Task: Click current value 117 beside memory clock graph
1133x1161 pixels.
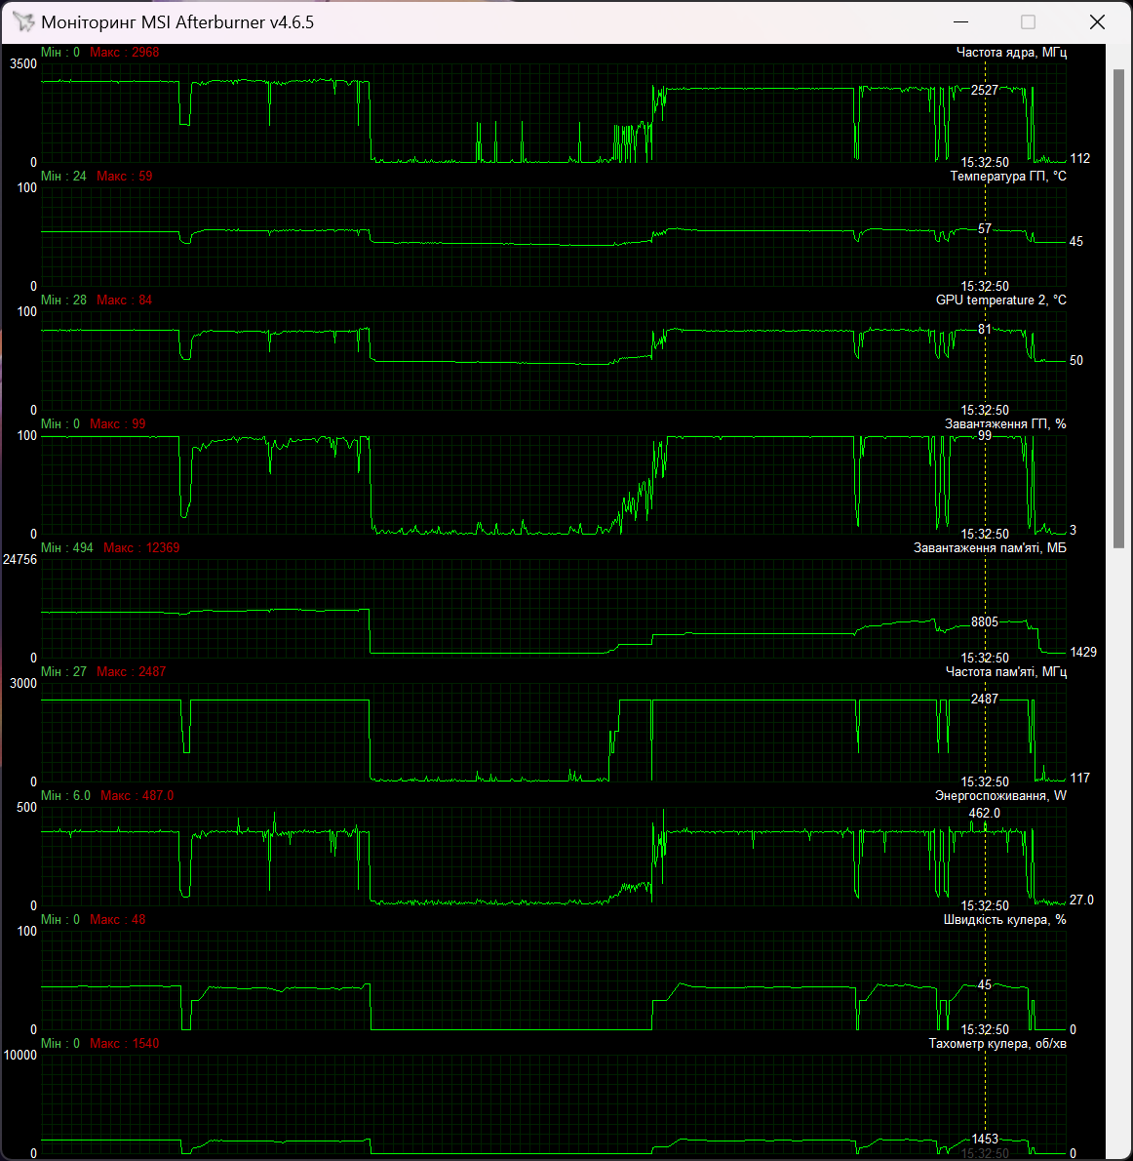Action: [x=1079, y=779]
